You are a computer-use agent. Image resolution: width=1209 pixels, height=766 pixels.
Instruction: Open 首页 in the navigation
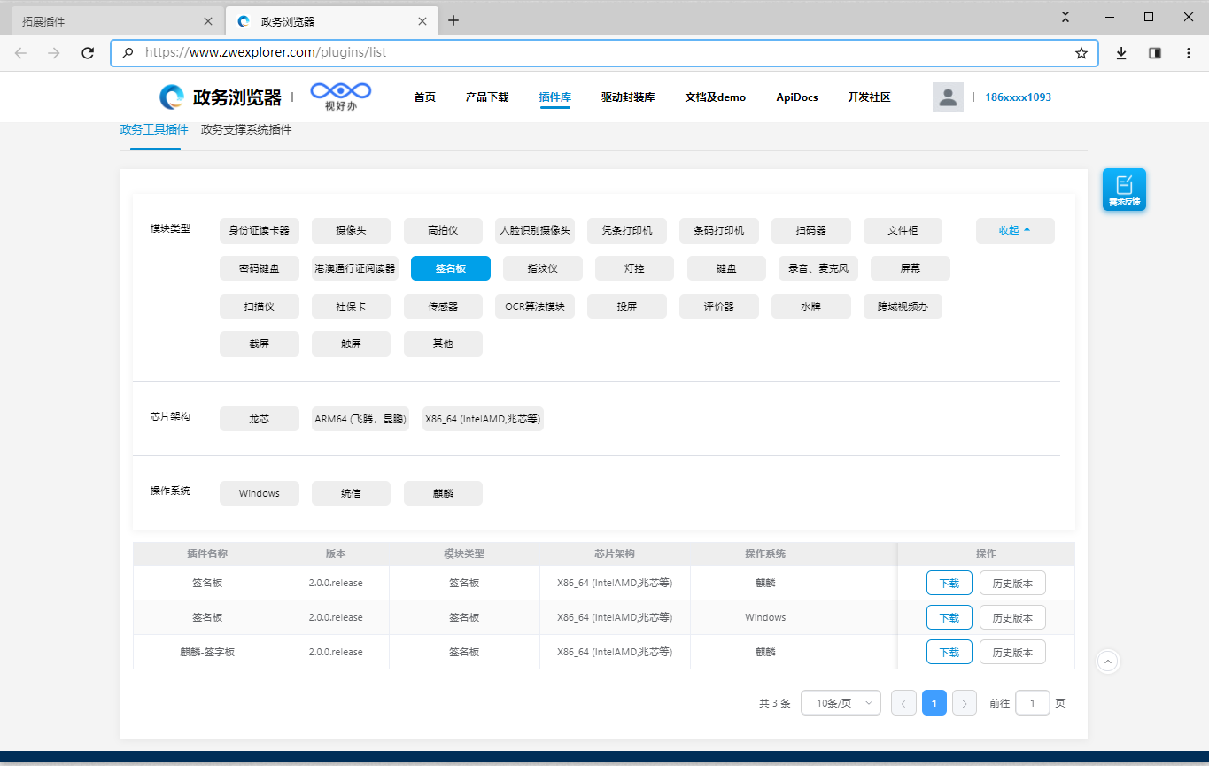point(425,97)
